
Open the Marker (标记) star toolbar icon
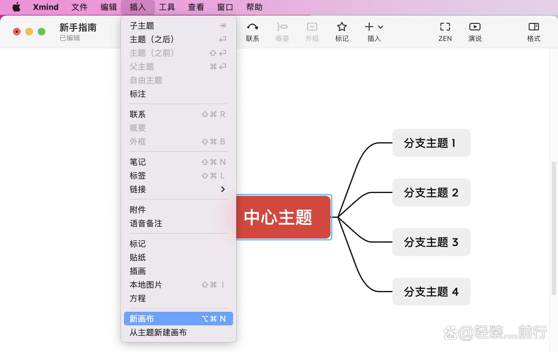342,27
